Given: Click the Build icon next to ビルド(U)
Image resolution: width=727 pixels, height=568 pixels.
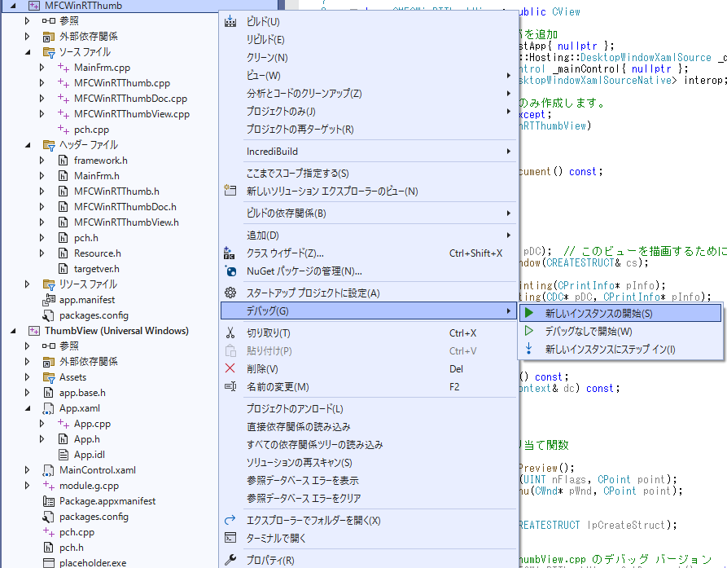Looking at the screenshot, I should 230,21.
